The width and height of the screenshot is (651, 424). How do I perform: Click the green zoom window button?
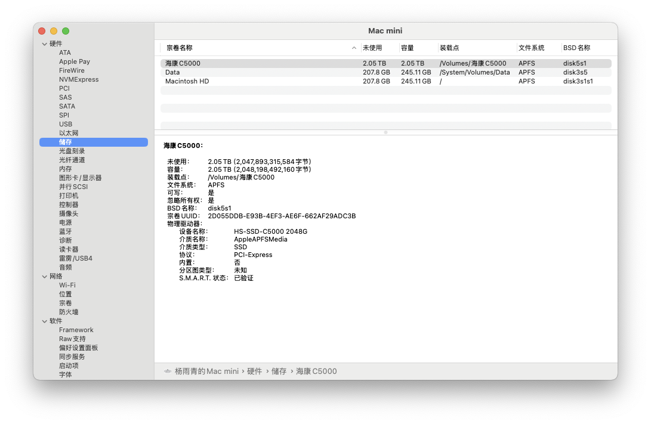66,31
